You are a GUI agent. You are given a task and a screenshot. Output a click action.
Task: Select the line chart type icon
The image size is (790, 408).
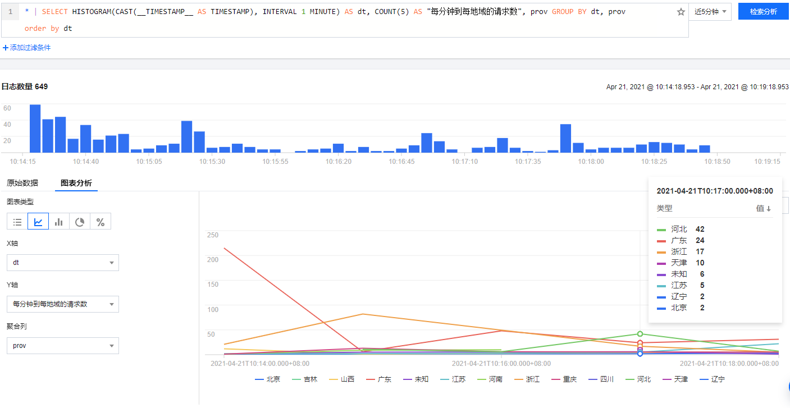click(x=38, y=222)
